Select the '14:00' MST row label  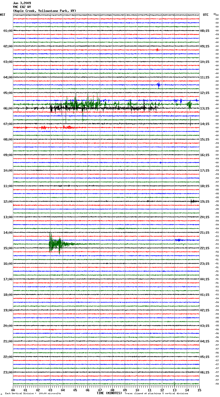[8, 233]
